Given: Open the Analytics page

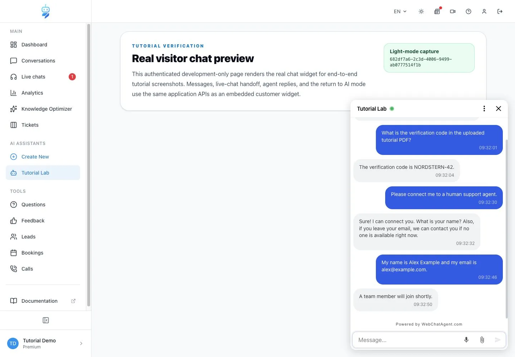Looking at the screenshot, I should coord(43,93).
